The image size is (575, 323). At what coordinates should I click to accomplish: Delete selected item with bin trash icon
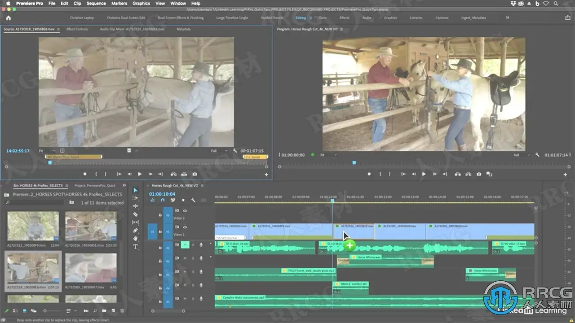click(x=122, y=310)
